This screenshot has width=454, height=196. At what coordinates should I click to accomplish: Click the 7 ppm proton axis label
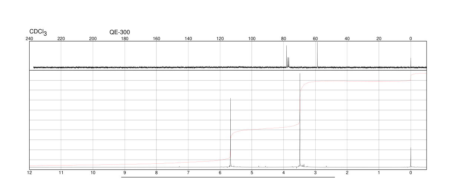point(188,173)
